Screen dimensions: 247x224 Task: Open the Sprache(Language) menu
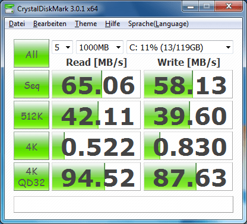(159, 24)
